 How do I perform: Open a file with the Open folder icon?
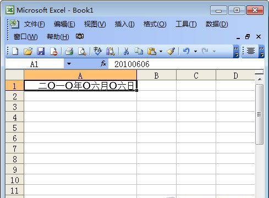[28, 51]
